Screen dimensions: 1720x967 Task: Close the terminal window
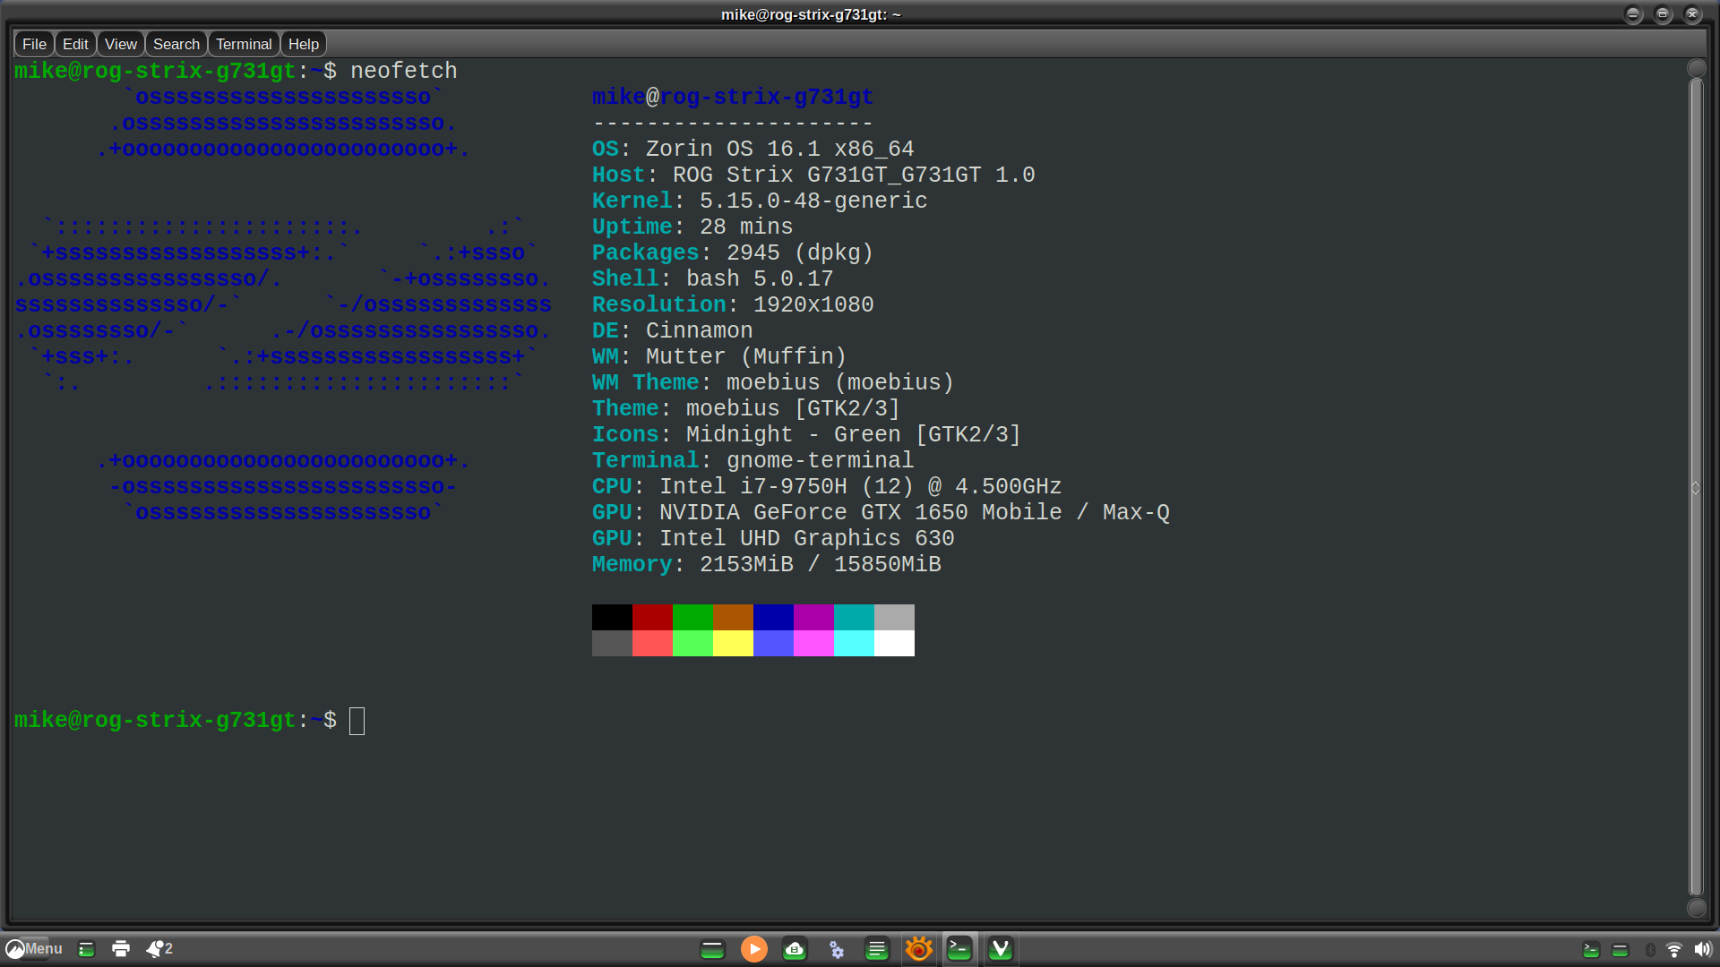tap(1692, 14)
